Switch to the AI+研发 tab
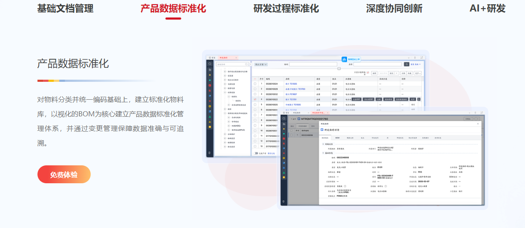 point(488,8)
